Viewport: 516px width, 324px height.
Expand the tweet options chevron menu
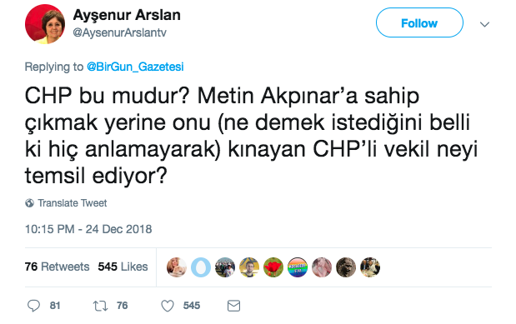484,24
